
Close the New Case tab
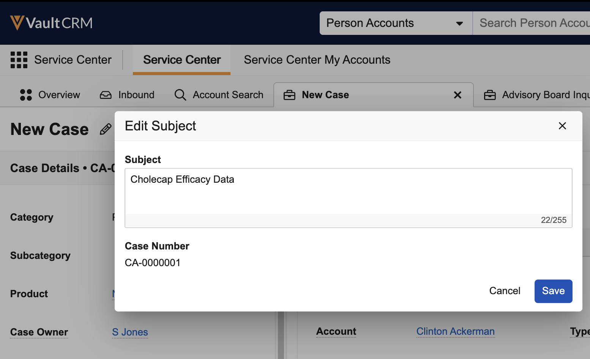pos(457,95)
